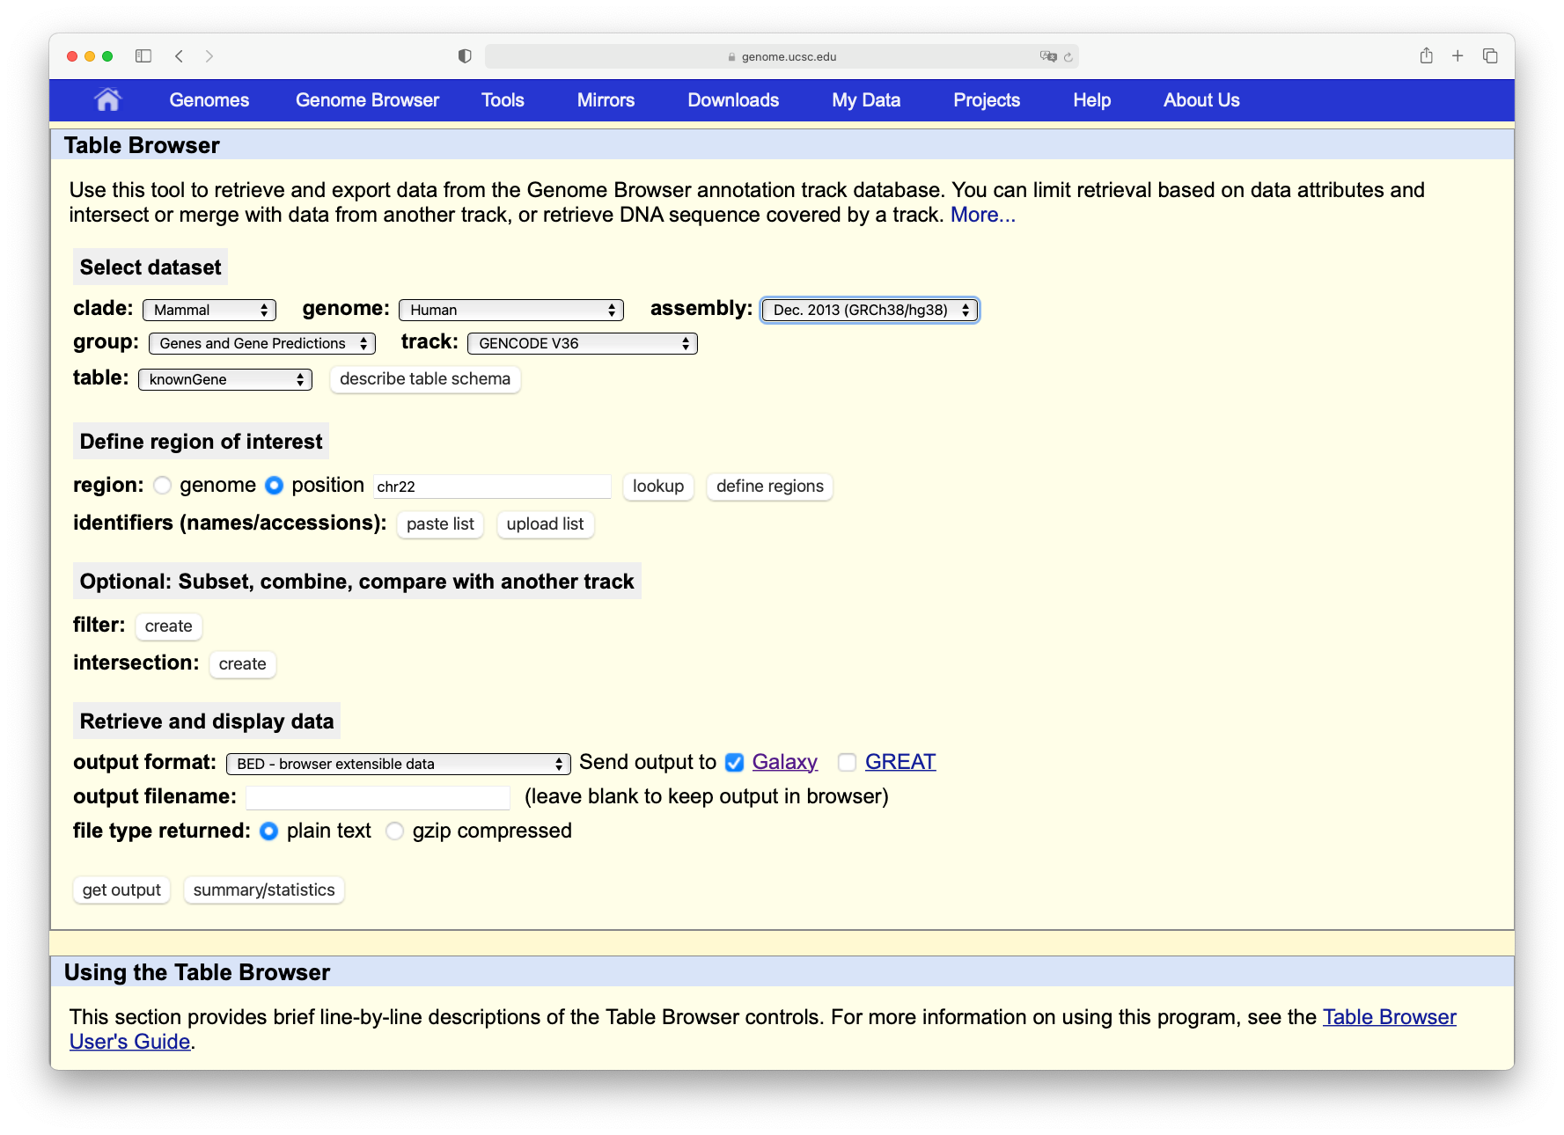Open the table knownGene dropdown
The width and height of the screenshot is (1564, 1135).
click(x=225, y=379)
